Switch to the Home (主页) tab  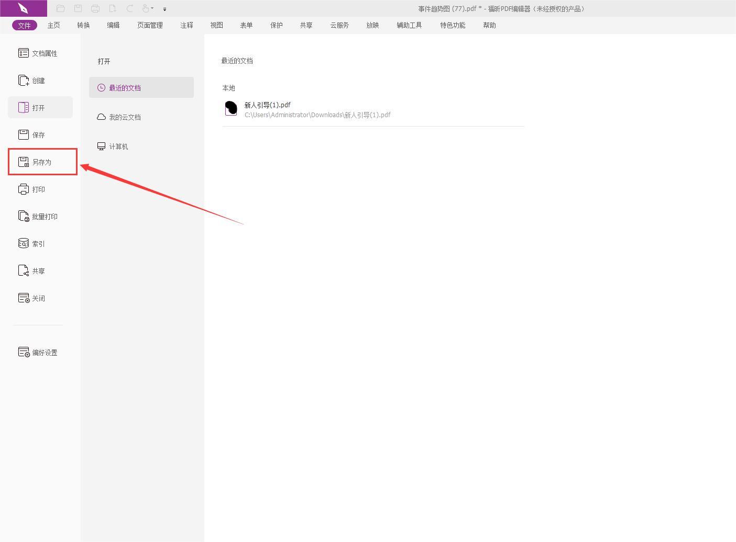click(53, 25)
